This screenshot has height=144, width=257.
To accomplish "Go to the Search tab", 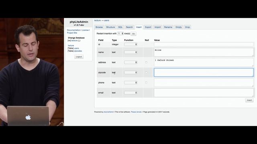I will (x=129, y=27).
